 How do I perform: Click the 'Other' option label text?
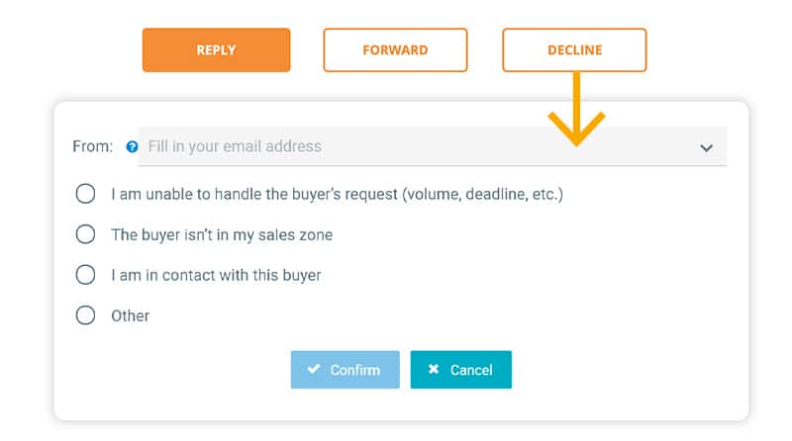click(x=131, y=315)
